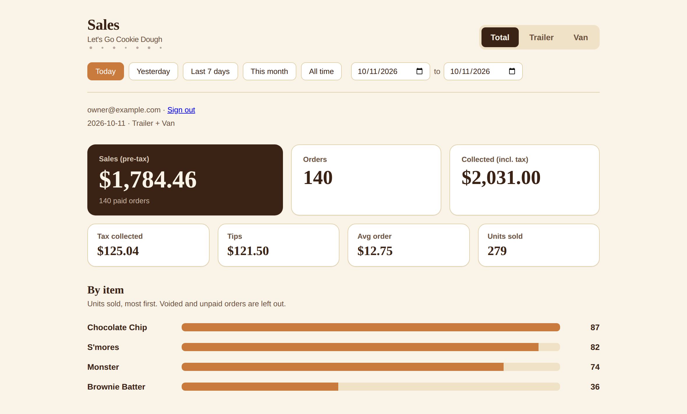The height and width of the screenshot is (414, 687).
Task: Click the start date input field
Action: 390,71
